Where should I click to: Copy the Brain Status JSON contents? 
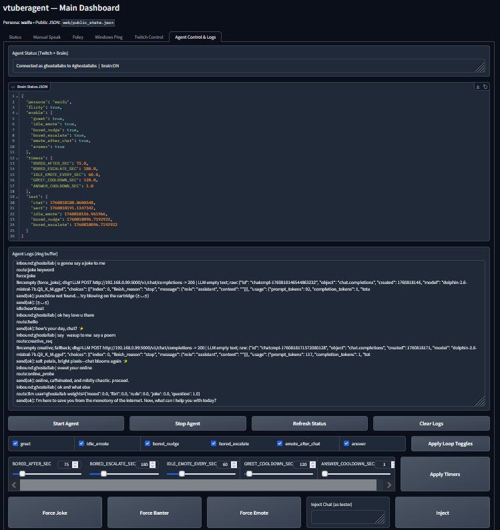coord(485,87)
